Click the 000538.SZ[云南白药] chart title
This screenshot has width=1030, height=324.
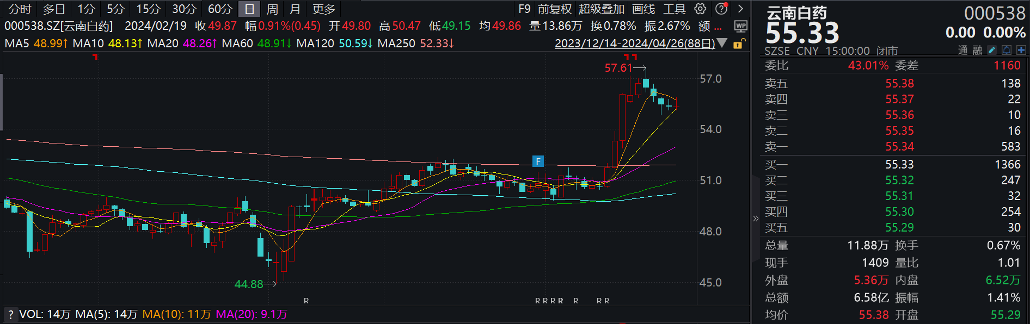[x=59, y=26]
